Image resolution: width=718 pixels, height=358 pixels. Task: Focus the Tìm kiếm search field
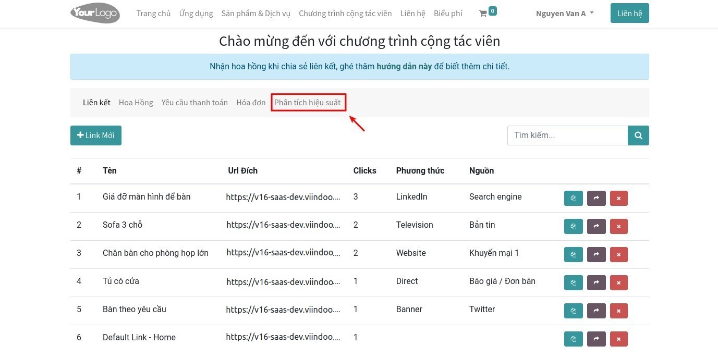(x=567, y=135)
